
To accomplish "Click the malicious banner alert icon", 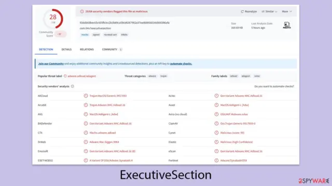I will click(82, 11).
